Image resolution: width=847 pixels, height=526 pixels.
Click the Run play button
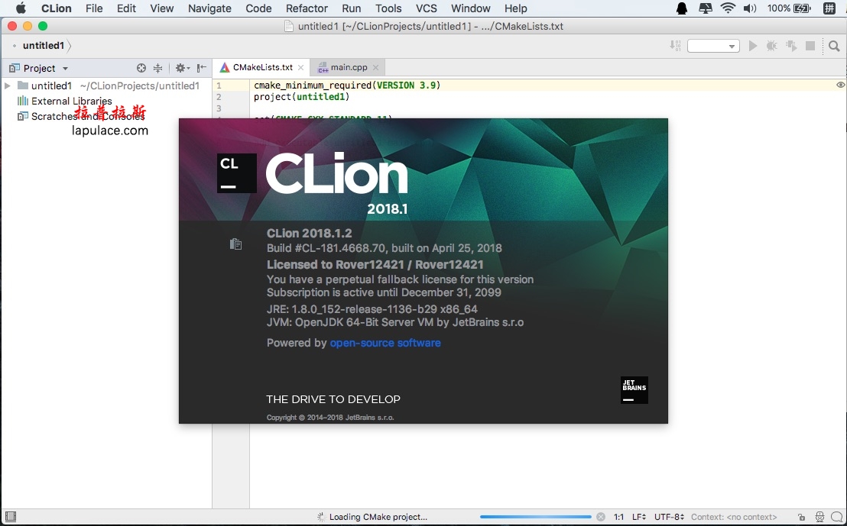(x=752, y=46)
